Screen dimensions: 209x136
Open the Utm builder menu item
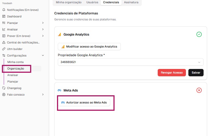coord(15,49)
